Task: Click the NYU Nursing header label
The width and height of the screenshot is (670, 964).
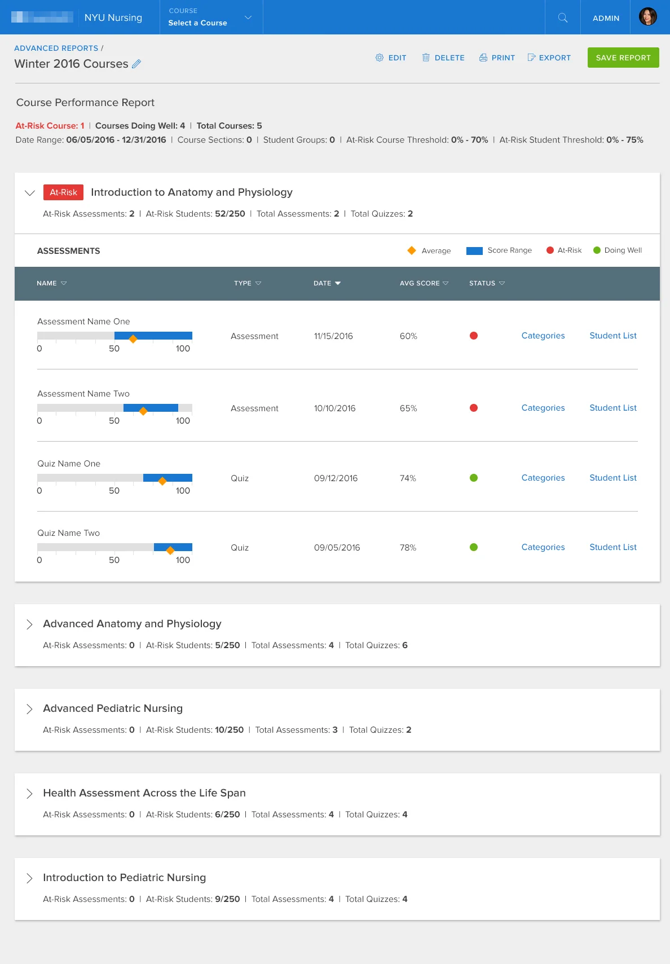Action: (x=113, y=17)
